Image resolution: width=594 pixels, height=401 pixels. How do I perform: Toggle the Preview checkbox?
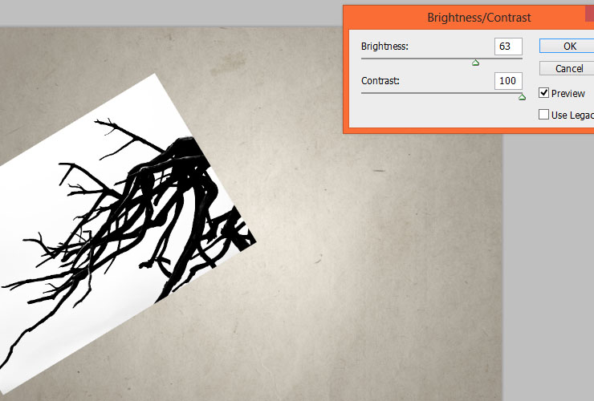tap(543, 93)
